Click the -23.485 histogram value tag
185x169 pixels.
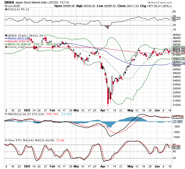tap(177, 121)
